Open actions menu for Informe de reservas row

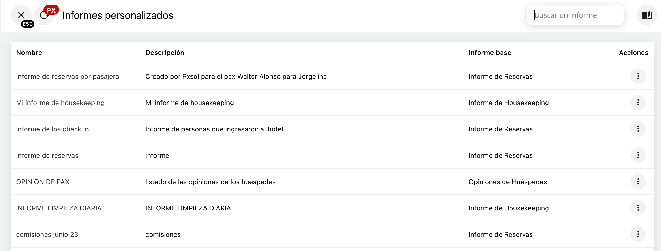click(x=638, y=155)
